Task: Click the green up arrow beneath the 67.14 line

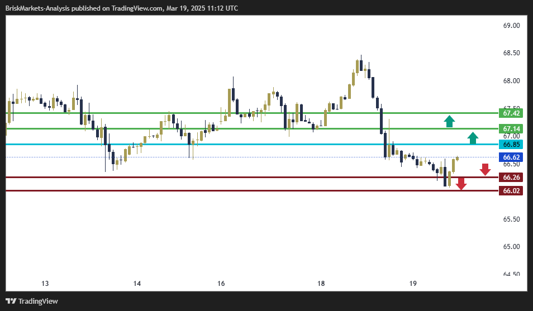Action: pos(473,137)
